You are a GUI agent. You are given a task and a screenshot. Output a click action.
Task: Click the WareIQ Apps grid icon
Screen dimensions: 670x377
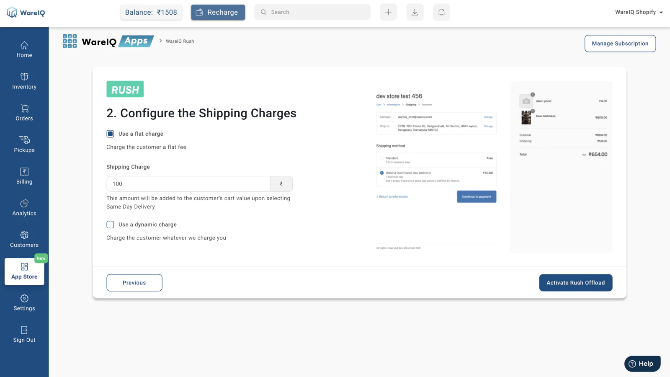tap(70, 41)
